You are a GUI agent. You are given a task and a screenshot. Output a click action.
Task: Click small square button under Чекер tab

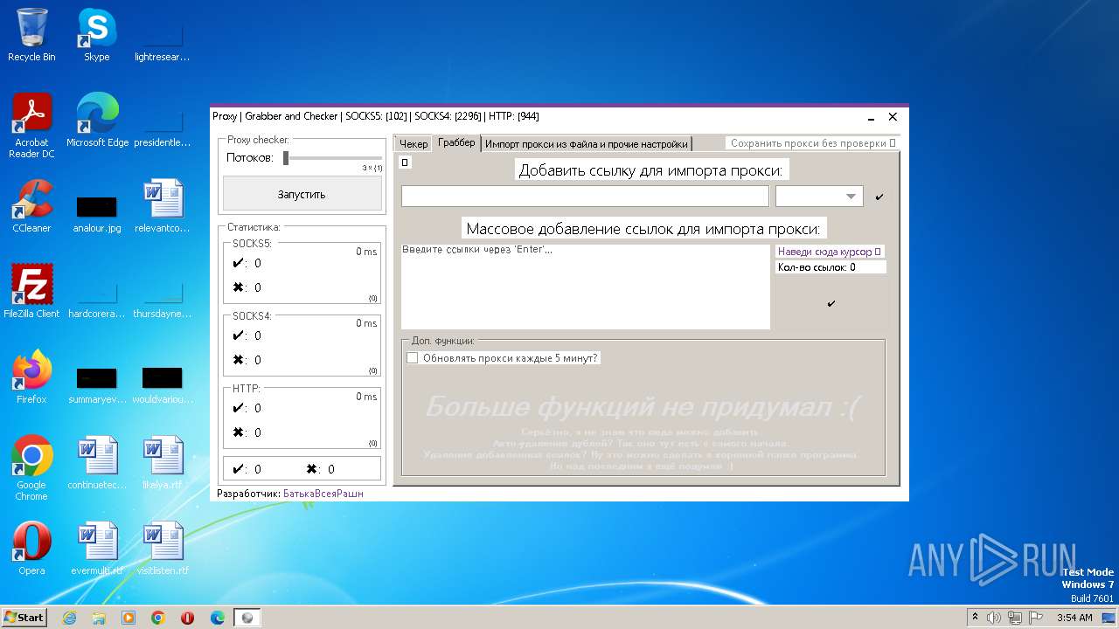pos(405,162)
